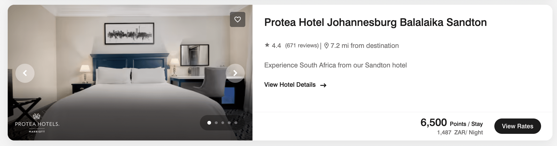Select the fifth carousel dot
The height and width of the screenshot is (146, 557).
coord(236,123)
